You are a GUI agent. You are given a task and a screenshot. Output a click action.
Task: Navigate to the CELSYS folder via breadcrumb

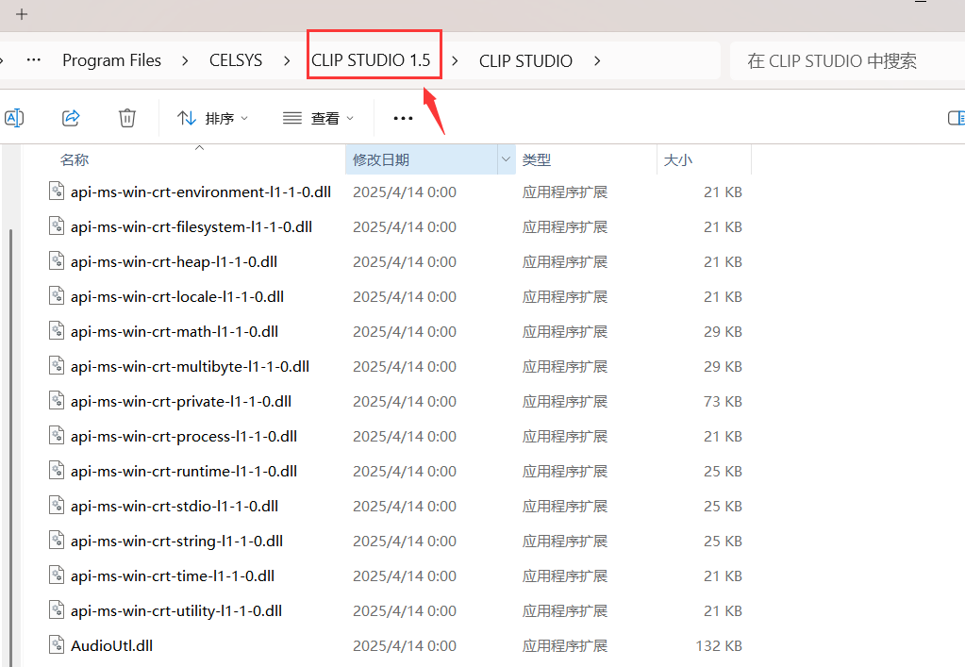click(235, 59)
